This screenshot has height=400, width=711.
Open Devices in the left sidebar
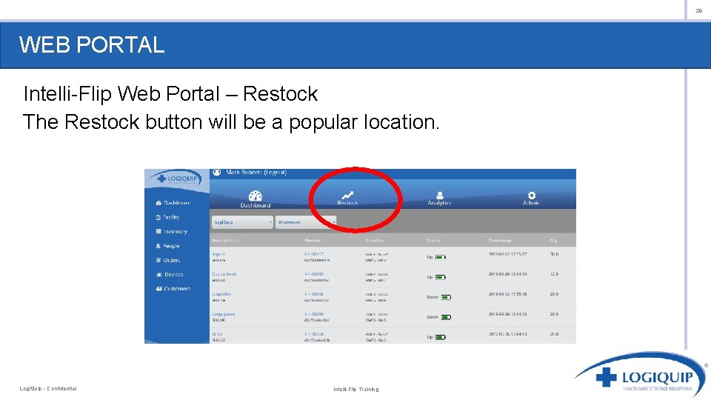tap(170, 274)
